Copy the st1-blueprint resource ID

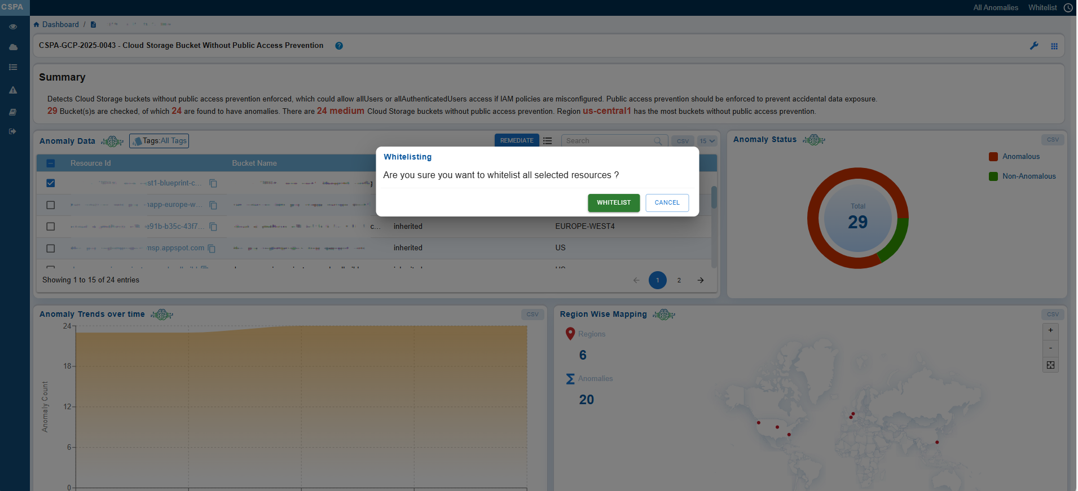point(213,183)
